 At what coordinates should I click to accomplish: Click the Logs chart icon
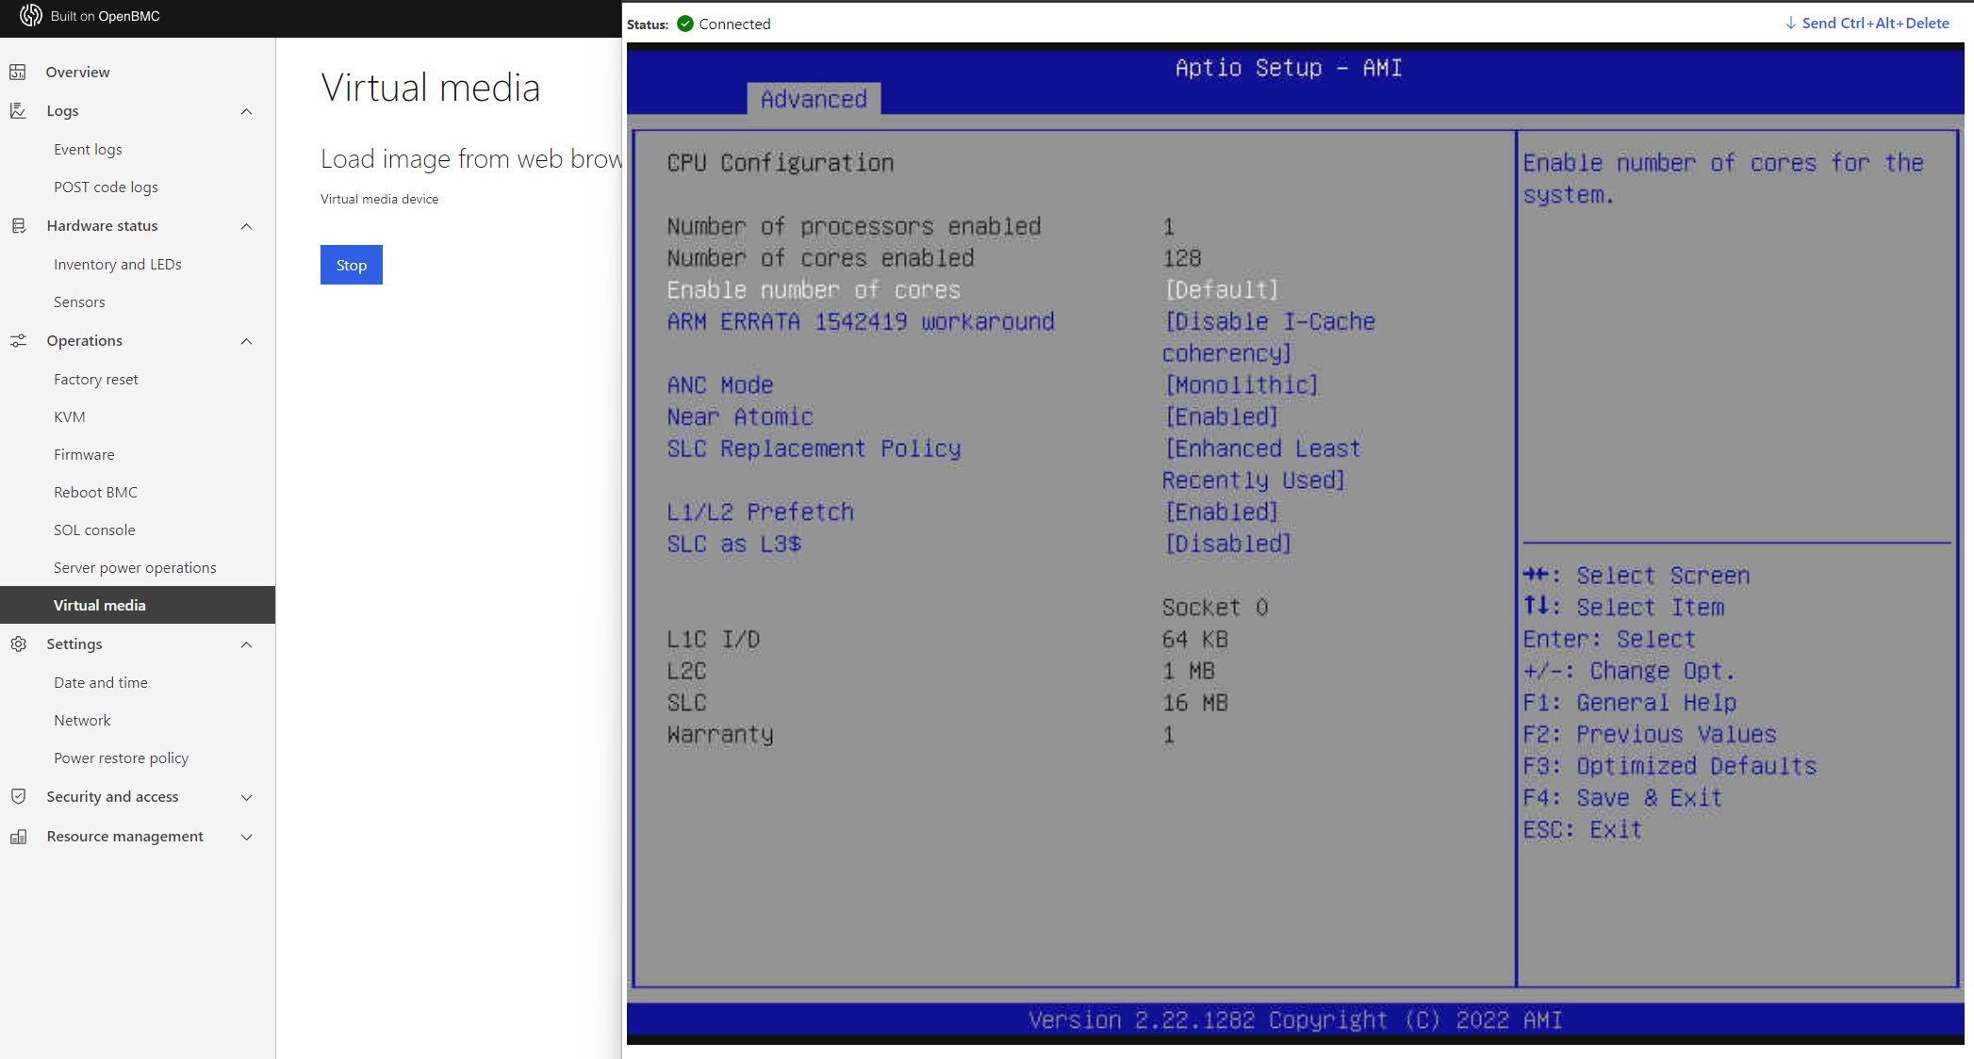[x=18, y=110]
